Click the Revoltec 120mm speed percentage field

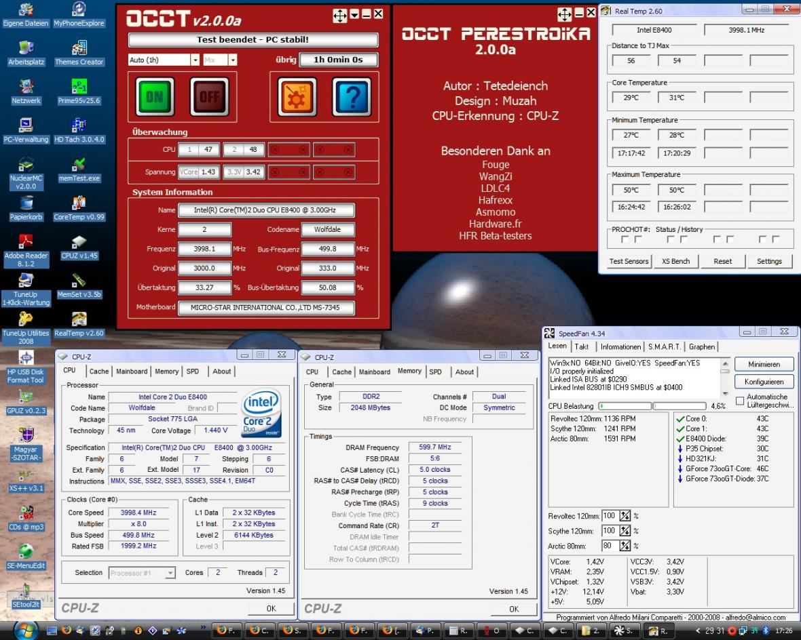click(610, 516)
